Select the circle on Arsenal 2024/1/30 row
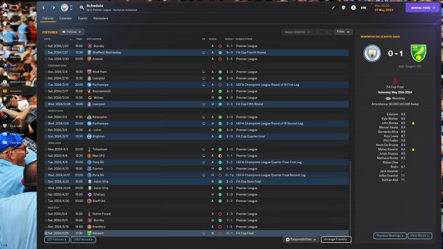 (46, 59)
